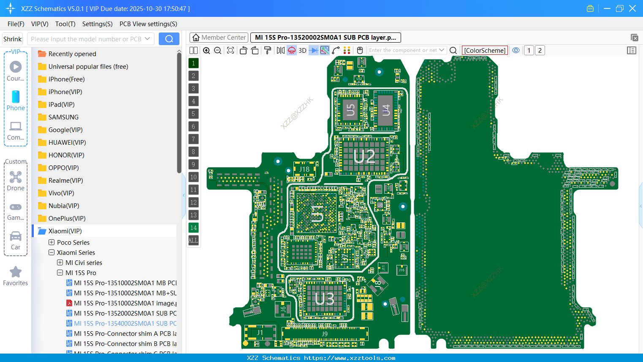Select the Computer category icon

click(16, 130)
